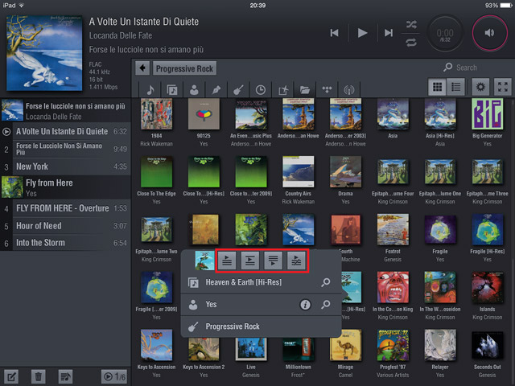
Task: Click search icon next to Heaven & Earth
Action: point(326,283)
